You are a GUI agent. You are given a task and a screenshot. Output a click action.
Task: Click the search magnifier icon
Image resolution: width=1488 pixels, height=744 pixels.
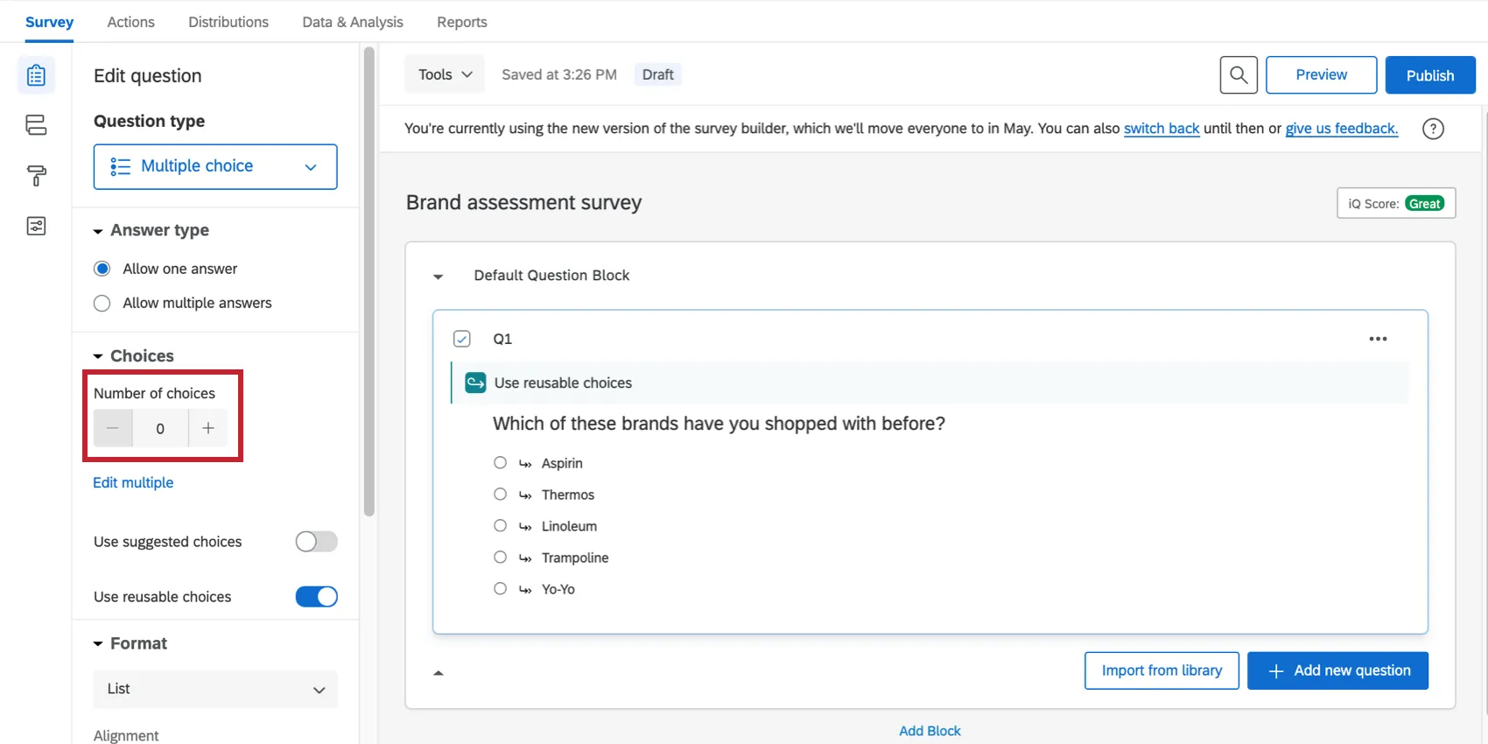1239,75
